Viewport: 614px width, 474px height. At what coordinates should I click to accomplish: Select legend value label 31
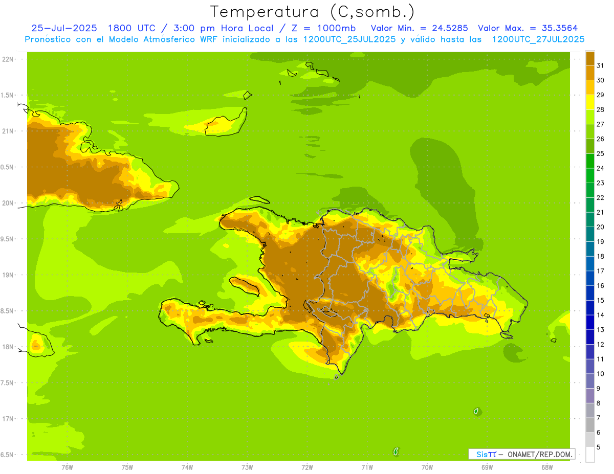600,65
